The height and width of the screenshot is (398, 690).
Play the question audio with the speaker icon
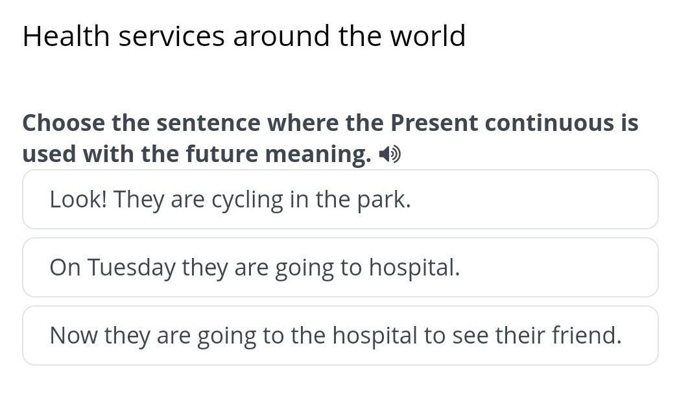click(390, 154)
